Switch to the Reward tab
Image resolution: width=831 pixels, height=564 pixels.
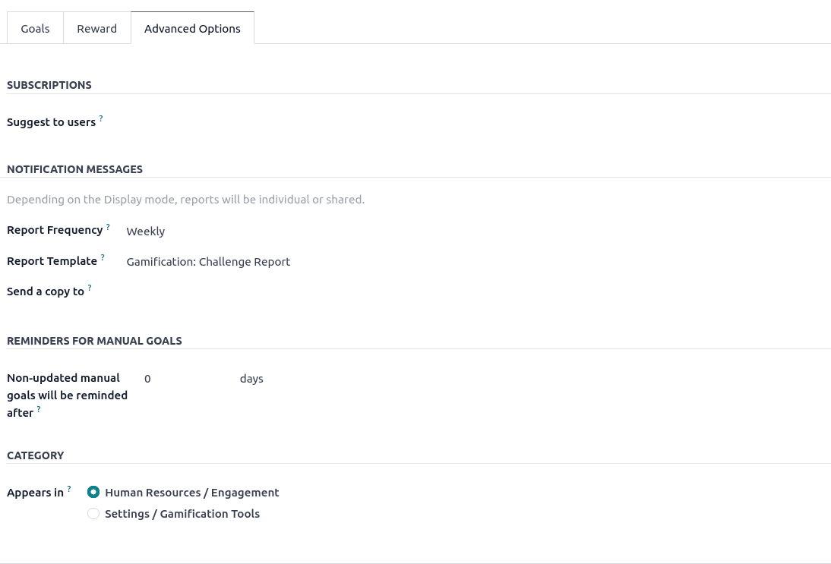pyautogui.click(x=96, y=28)
